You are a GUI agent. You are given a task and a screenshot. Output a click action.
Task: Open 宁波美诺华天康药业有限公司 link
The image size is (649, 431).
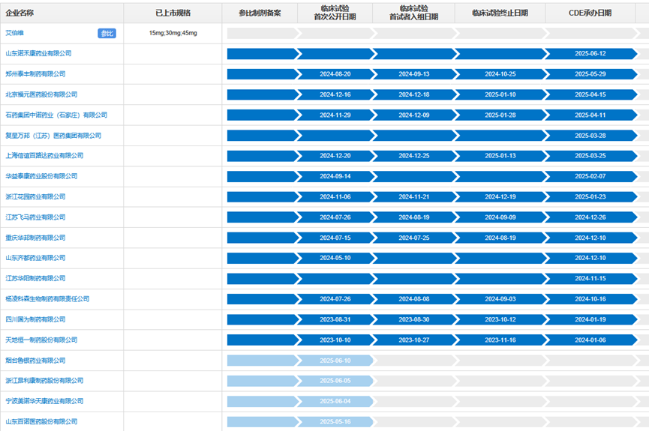[44, 401]
